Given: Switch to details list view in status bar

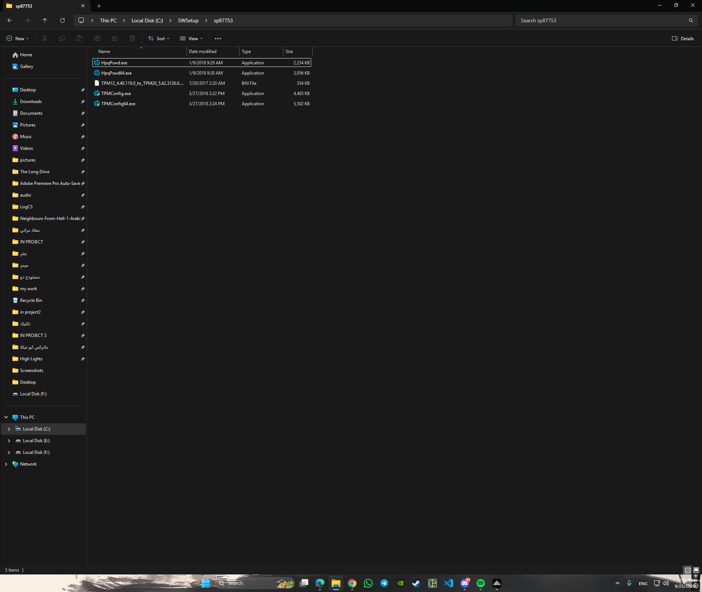Looking at the screenshot, I should tap(687, 570).
